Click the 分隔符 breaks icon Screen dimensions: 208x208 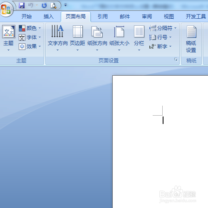[153, 28]
